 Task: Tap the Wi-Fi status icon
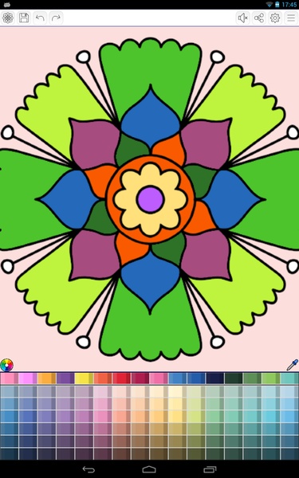tap(269, 5)
